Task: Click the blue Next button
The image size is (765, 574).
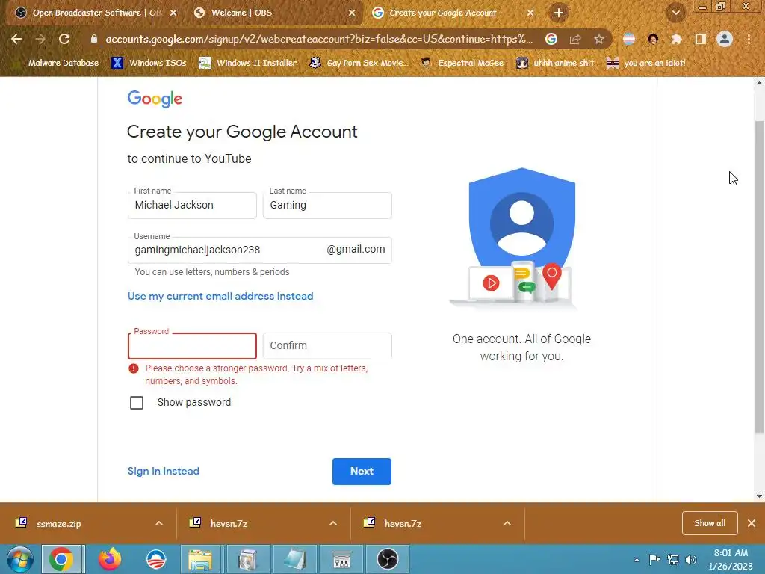Action: (x=362, y=472)
